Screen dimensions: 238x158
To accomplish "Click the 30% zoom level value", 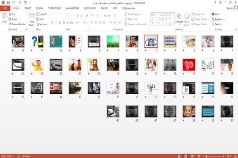I will [x=229, y=156].
